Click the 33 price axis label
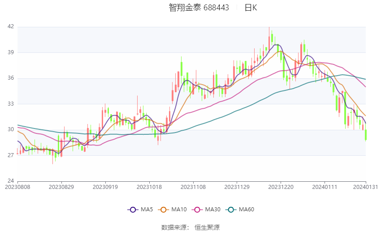This screenshot has width=381, height=231. [x=11, y=103]
